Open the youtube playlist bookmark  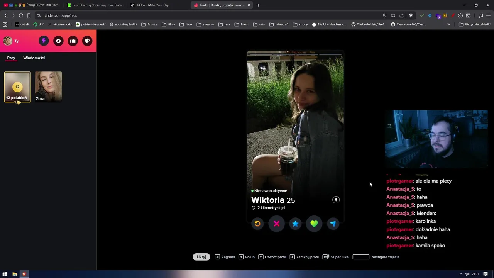123,24
